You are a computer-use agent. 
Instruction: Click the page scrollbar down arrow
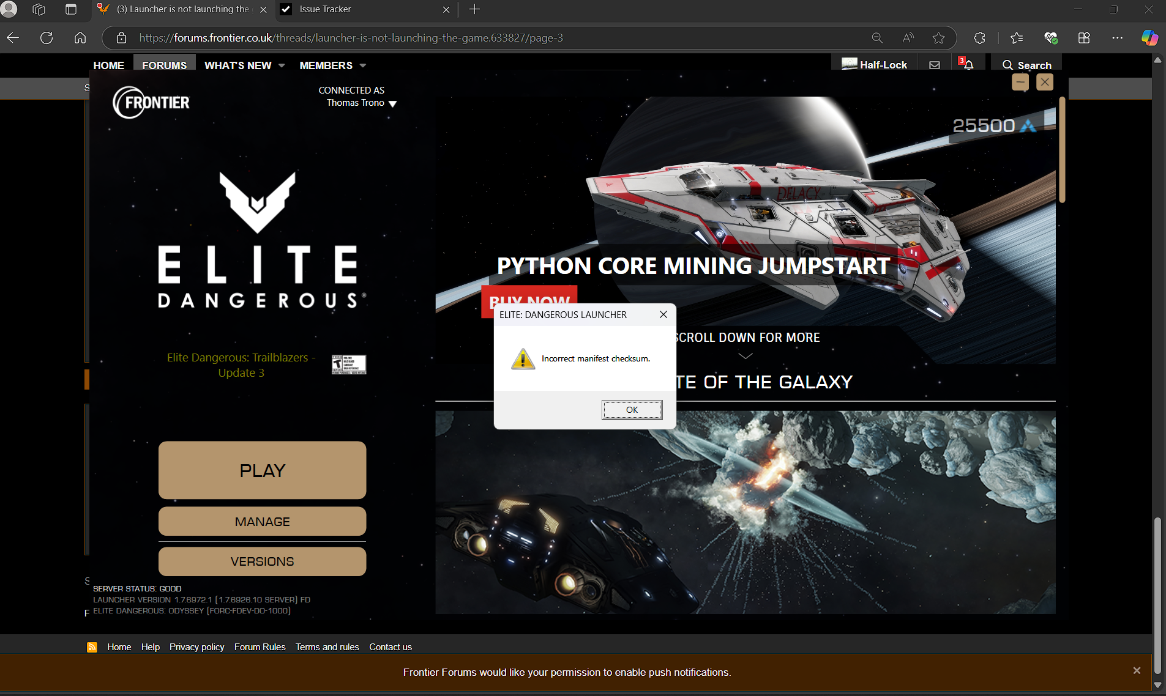1157,685
